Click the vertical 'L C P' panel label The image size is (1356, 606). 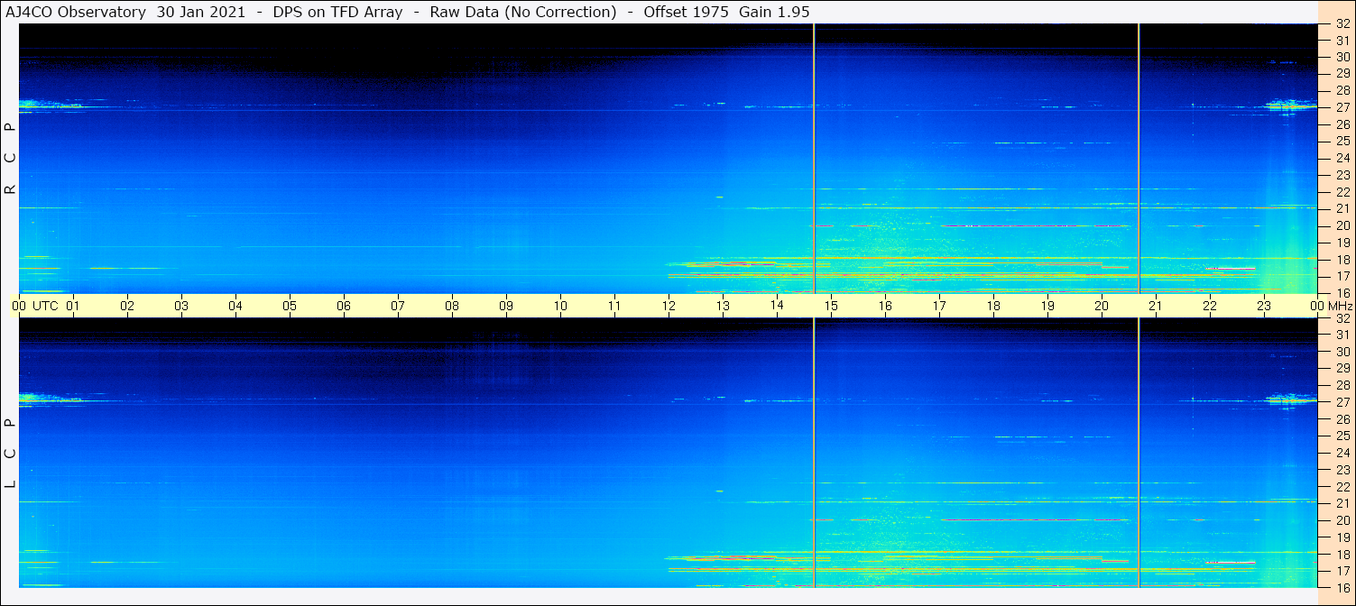click(x=11, y=453)
